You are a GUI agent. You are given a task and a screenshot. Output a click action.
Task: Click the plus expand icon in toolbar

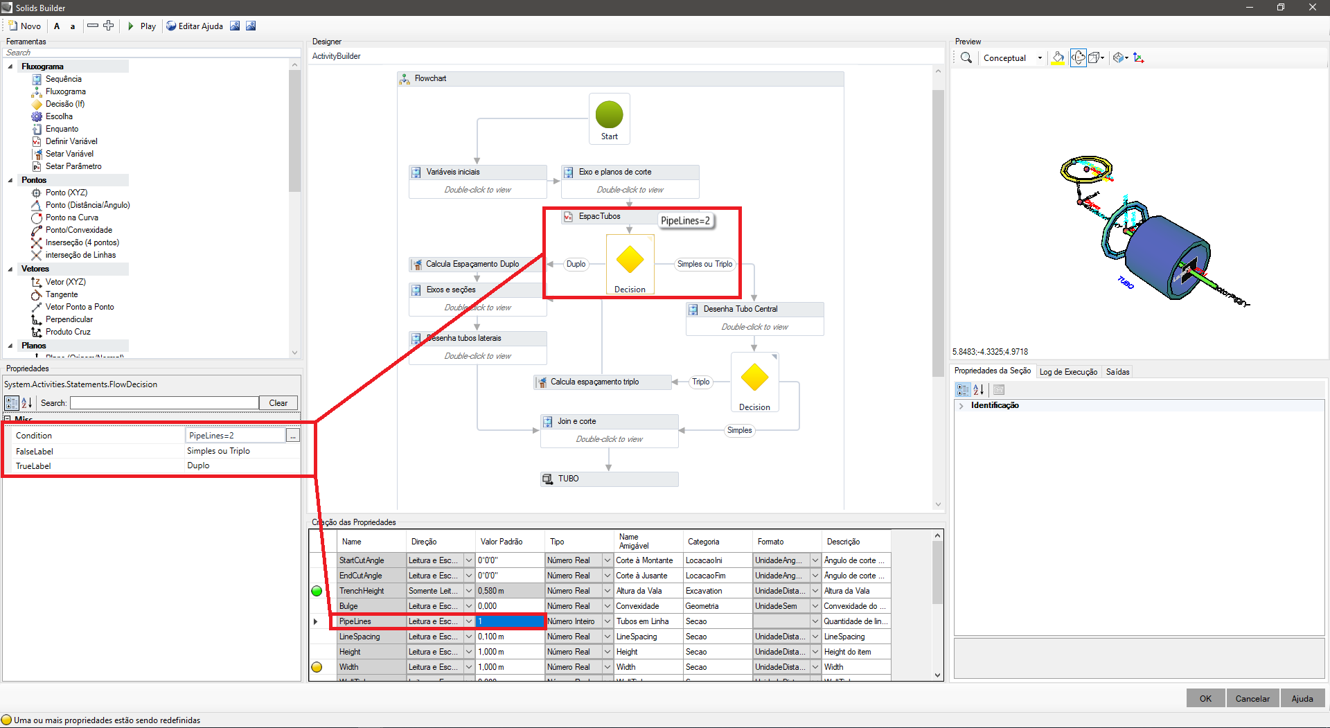click(x=108, y=26)
